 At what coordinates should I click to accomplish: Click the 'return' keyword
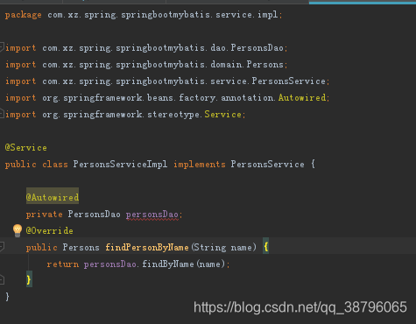click(63, 264)
